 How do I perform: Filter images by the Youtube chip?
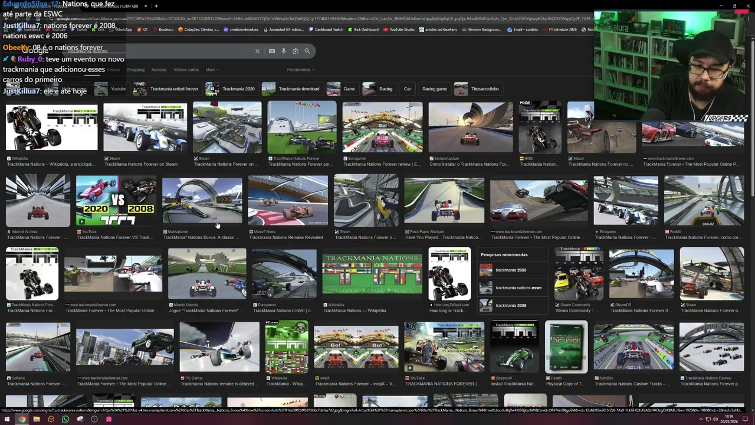click(x=111, y=89)
